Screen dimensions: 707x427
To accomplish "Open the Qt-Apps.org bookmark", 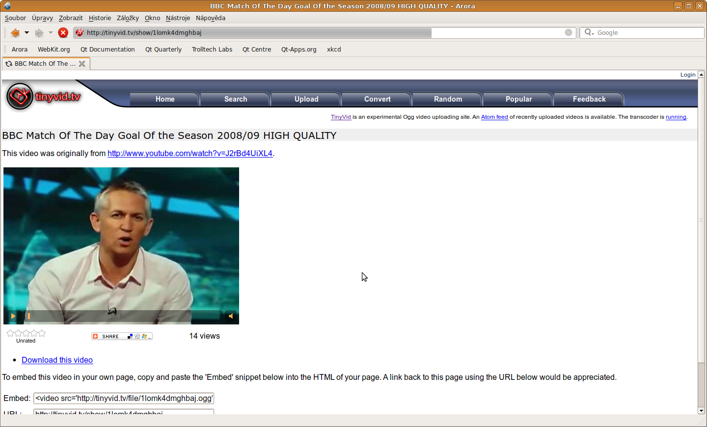I will tap(299, 50).
